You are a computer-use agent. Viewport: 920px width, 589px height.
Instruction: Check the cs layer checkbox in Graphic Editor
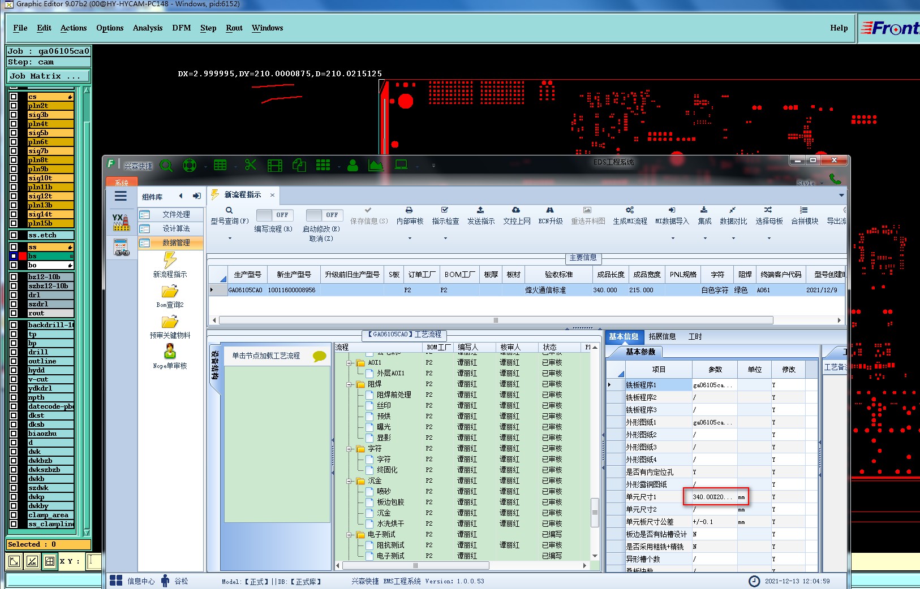pos(14,97)
